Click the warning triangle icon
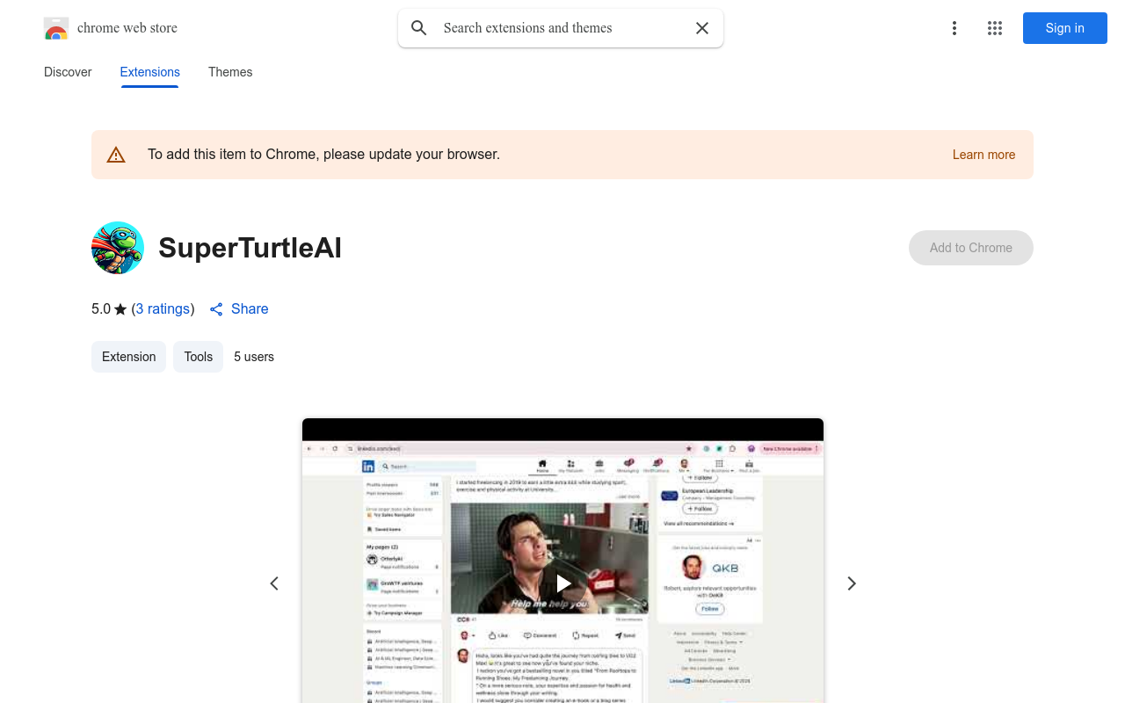This screenshot has width=1125, height=703. (x=116, y=155)
